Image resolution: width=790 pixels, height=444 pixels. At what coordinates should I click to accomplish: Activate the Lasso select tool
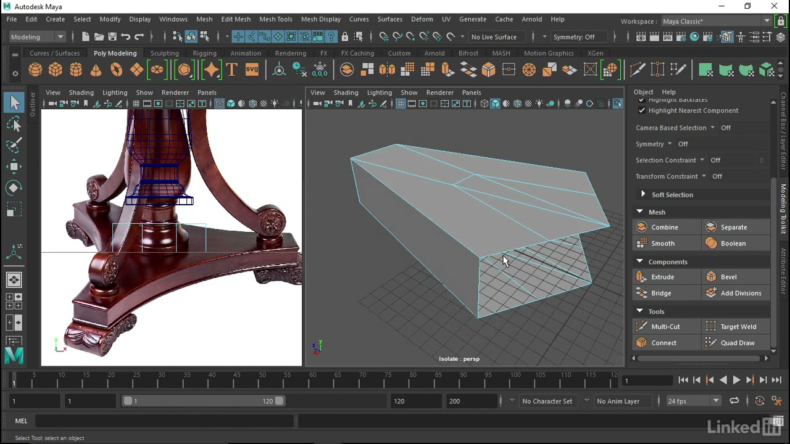coord(14,125)
